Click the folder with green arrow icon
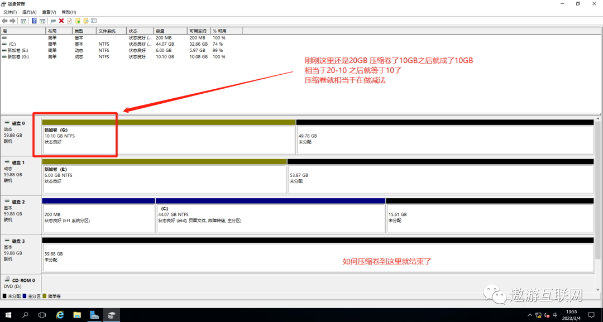 coord(78,21)
